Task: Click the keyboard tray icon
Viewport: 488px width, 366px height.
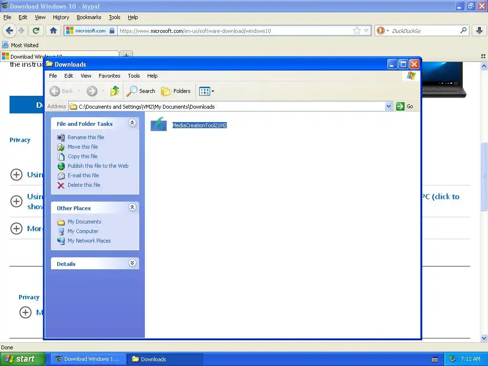Action: [x=435, y=359]
